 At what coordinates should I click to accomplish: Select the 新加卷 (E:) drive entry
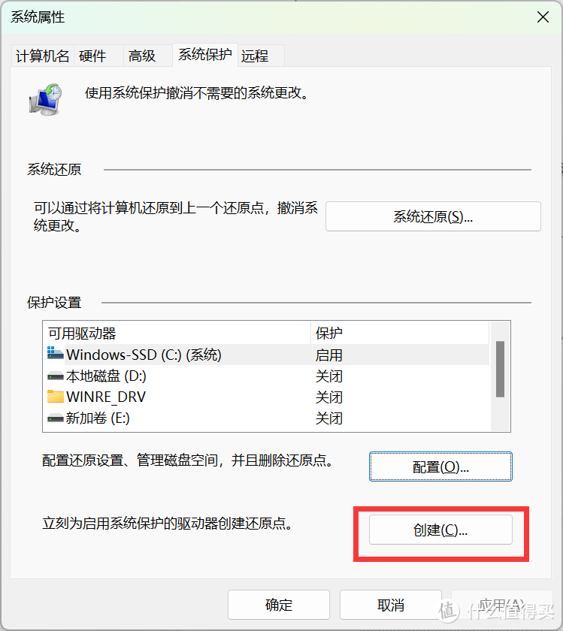tap(267, 418)
